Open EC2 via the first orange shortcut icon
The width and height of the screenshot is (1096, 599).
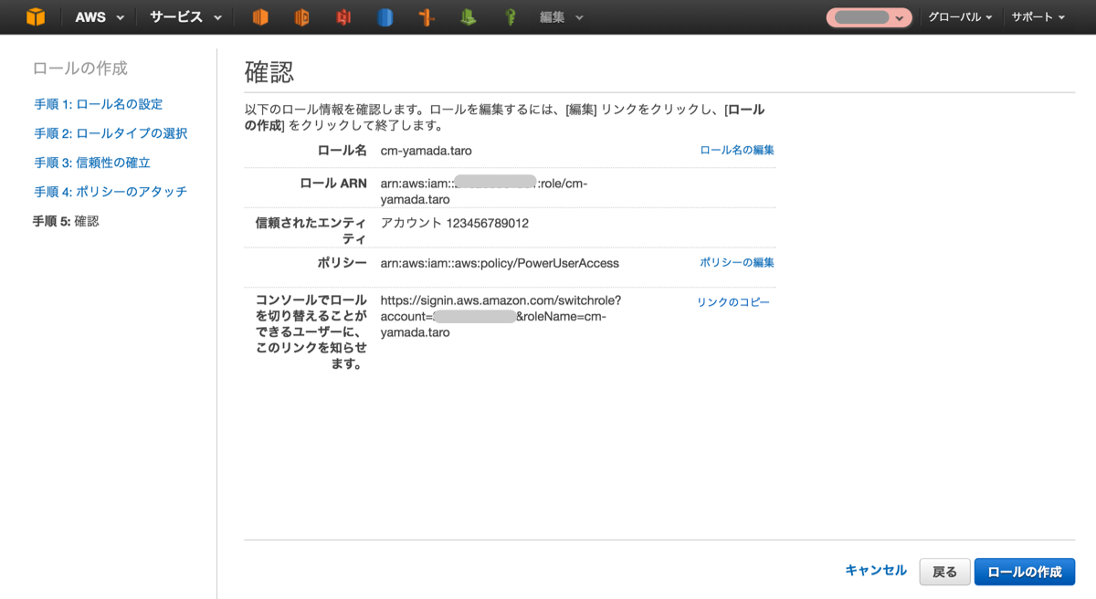[259, 16]
